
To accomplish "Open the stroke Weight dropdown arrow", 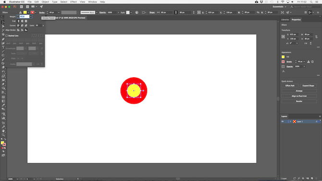I will pyautogui.click(x=31, y=16).
